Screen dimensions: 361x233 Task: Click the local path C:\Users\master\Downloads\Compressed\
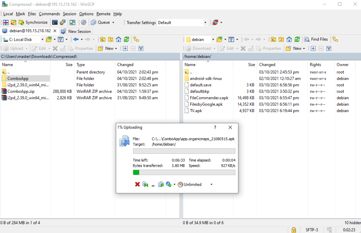(39, 57)
